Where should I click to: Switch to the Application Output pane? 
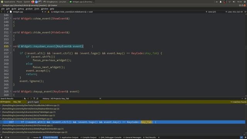pos(69,137)
